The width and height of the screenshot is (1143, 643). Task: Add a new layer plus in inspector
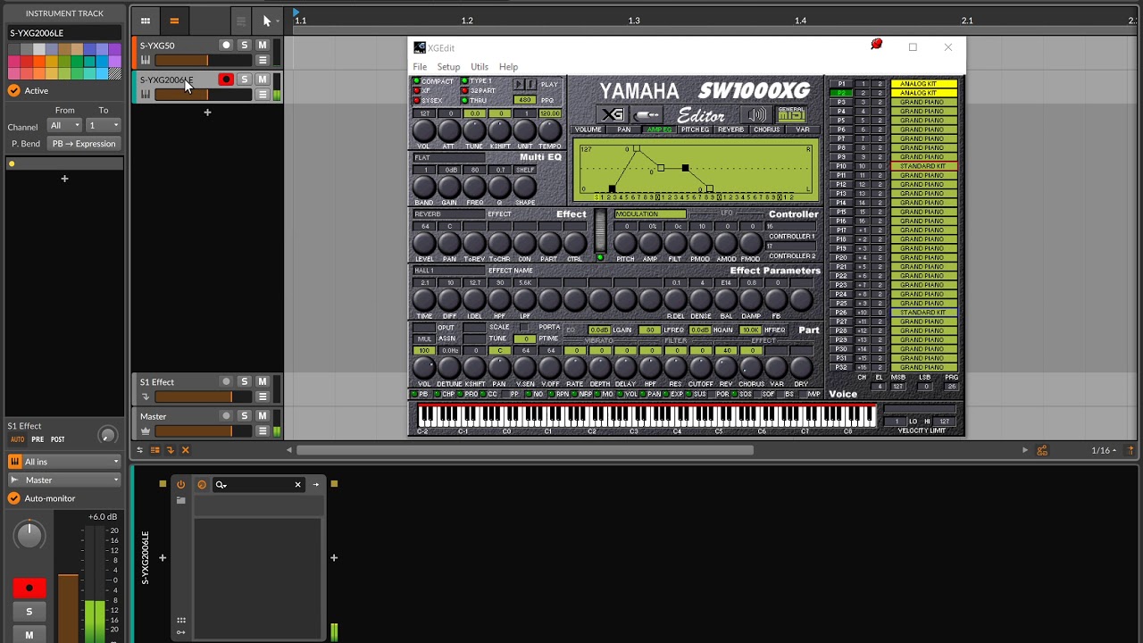[x=64, y=179]
